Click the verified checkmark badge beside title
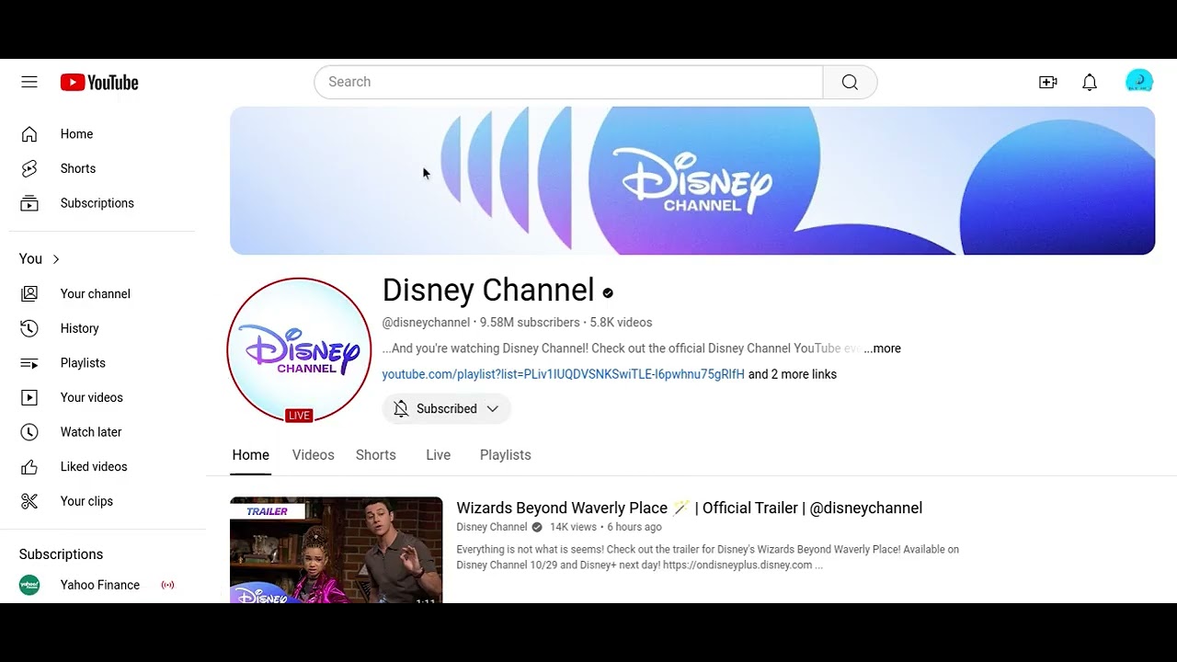This screenshot has width=1177, height=662. coord(608,292)
